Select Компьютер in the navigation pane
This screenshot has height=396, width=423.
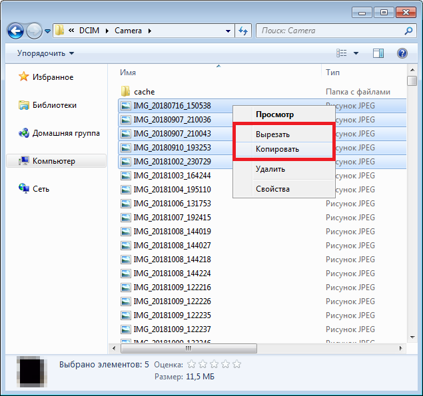56,161
